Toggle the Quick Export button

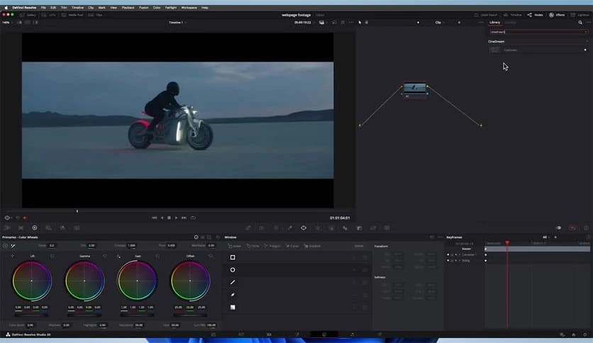pos(486,15)
